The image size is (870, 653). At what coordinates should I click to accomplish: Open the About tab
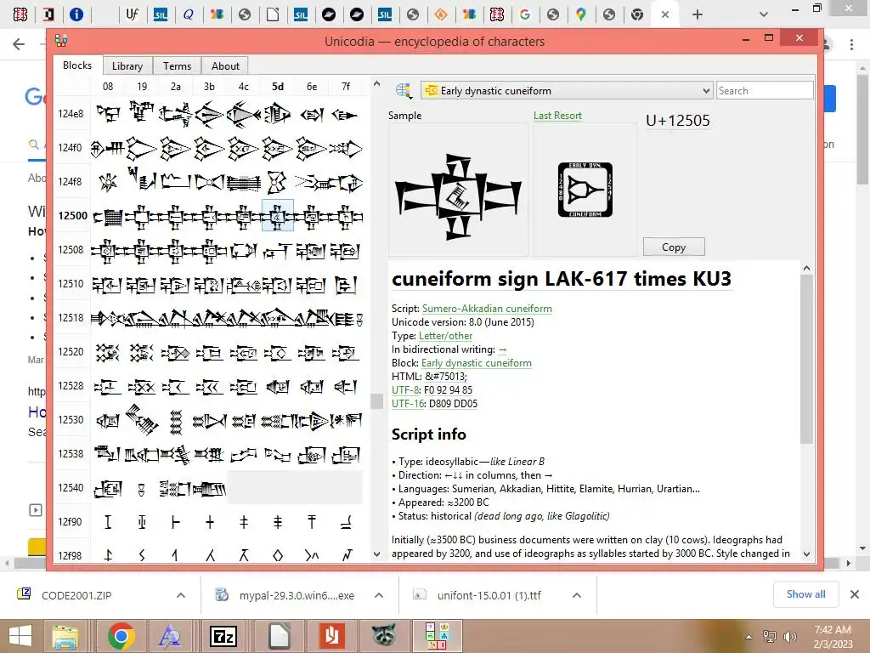coord(225,66)
